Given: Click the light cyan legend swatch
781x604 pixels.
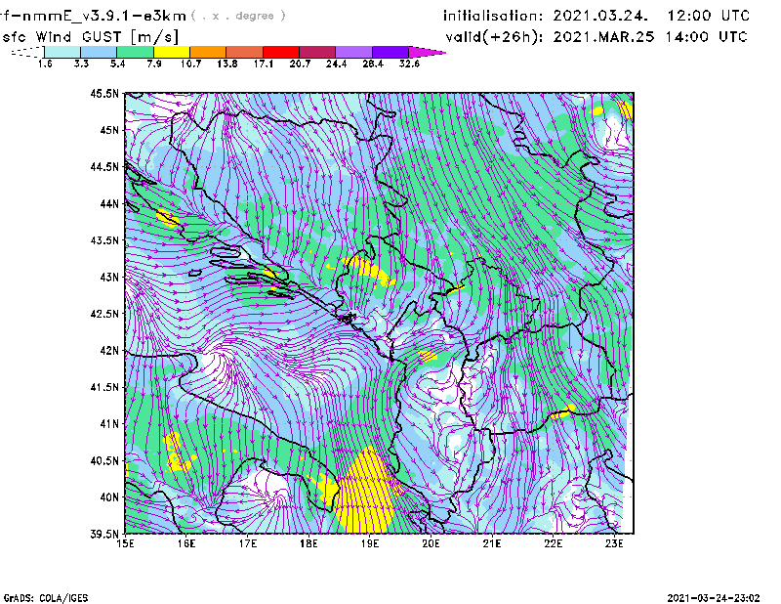Looking at the screenshot, I should tap(62, 52).
